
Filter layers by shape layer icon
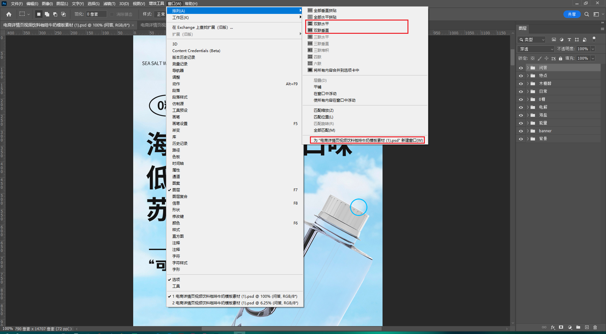point(577,40)
